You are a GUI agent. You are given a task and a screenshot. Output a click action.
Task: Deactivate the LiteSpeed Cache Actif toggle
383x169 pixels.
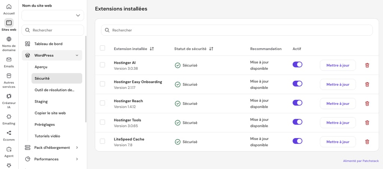(x=297, y=141)
